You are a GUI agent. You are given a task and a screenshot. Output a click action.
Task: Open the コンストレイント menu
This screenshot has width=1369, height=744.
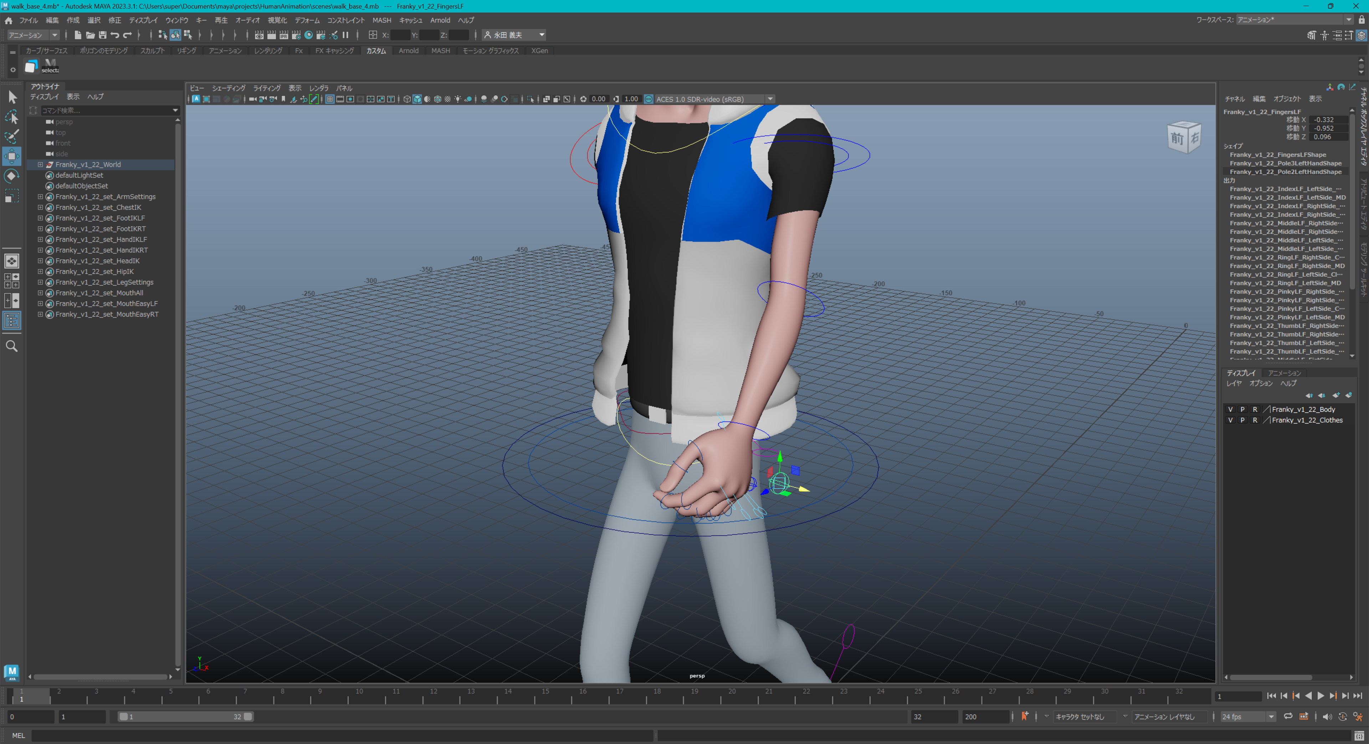(x=346, y=20)
